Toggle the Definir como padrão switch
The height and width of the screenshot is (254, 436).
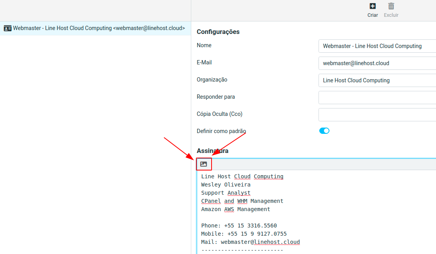point(324,131)
